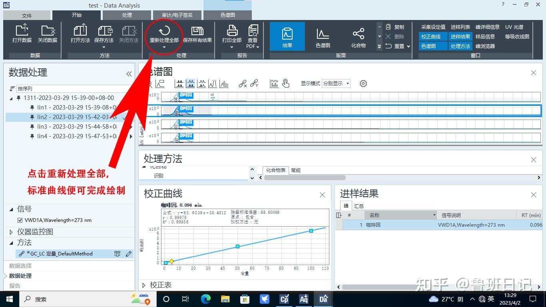Click the link Y axis icon

254,84
